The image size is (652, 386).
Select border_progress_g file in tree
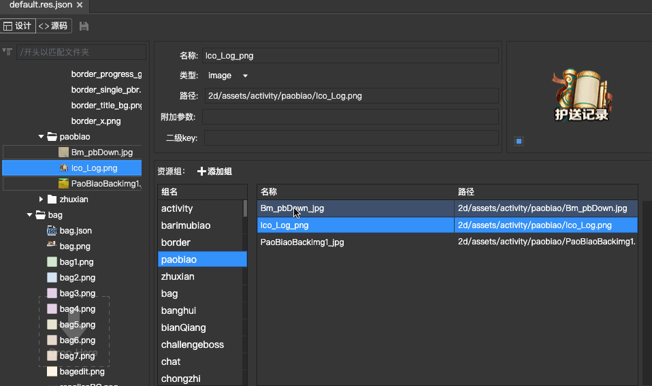coord(106,74)
